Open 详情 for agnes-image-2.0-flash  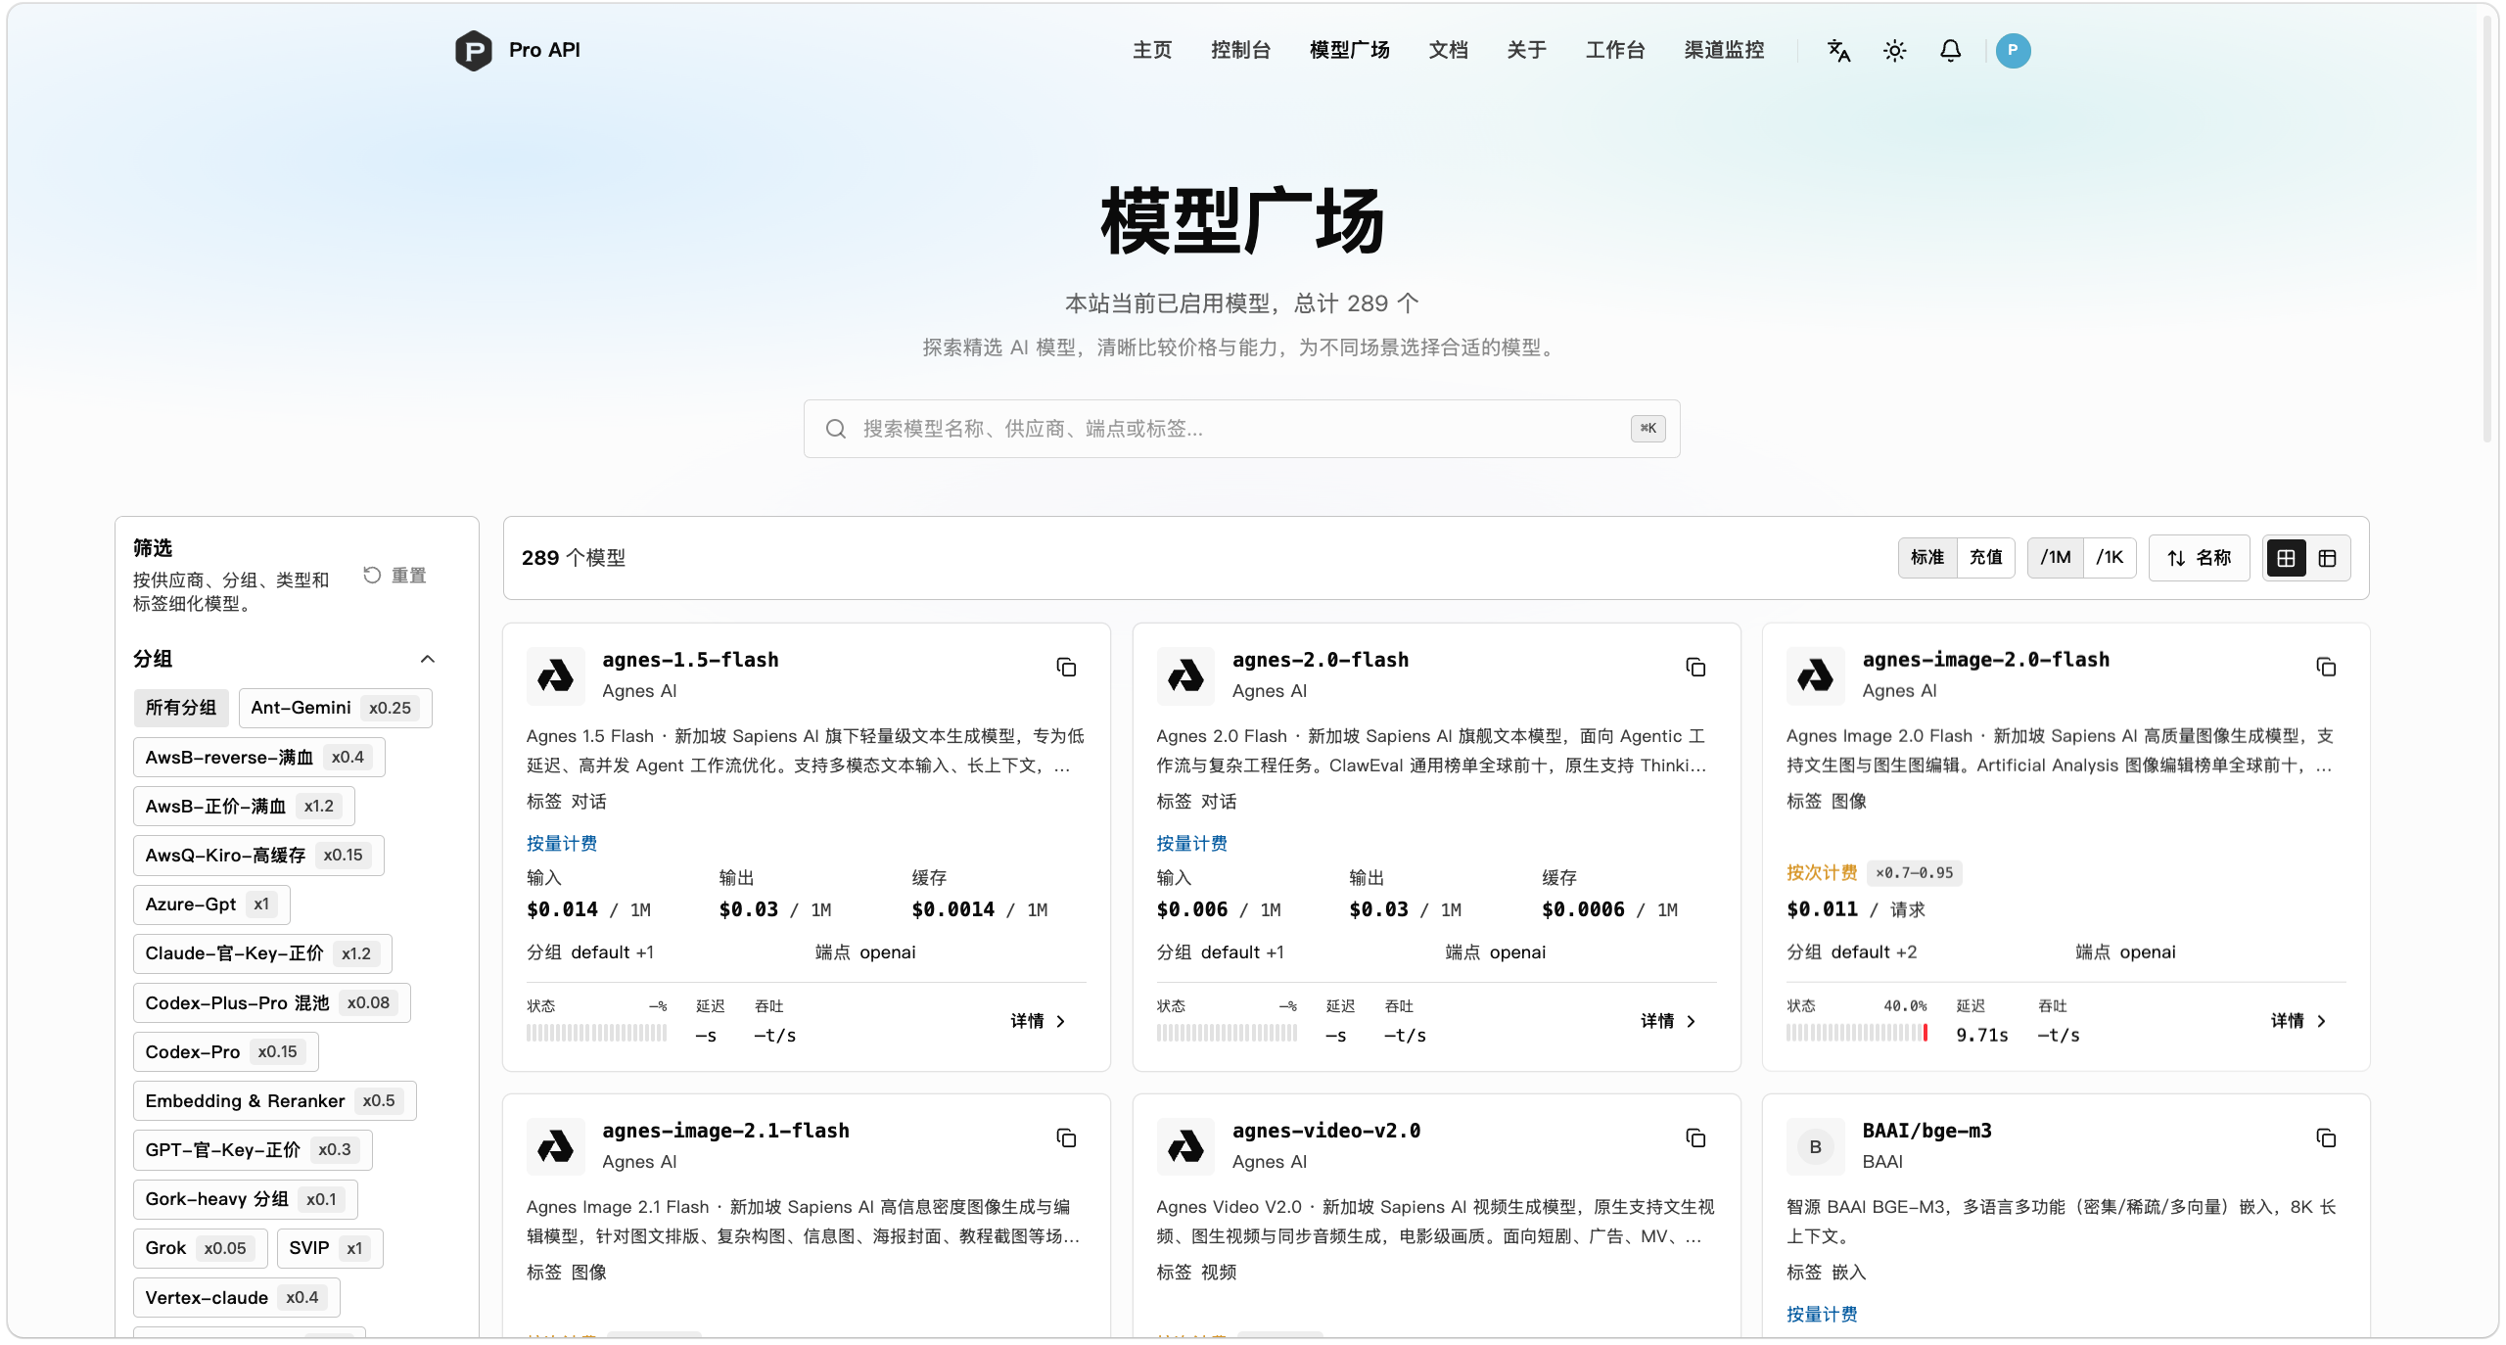[2298, 1021]
